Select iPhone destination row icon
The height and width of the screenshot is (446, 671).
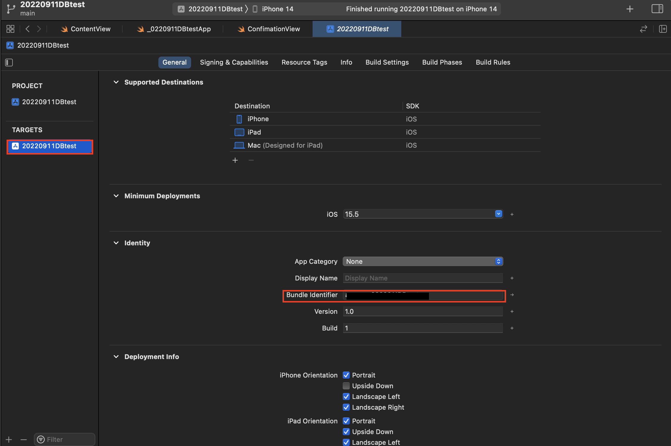tap(239, 119)
